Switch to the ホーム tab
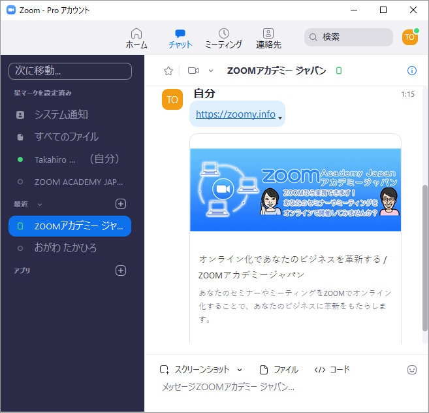429x413 pixels. (136, 39)
